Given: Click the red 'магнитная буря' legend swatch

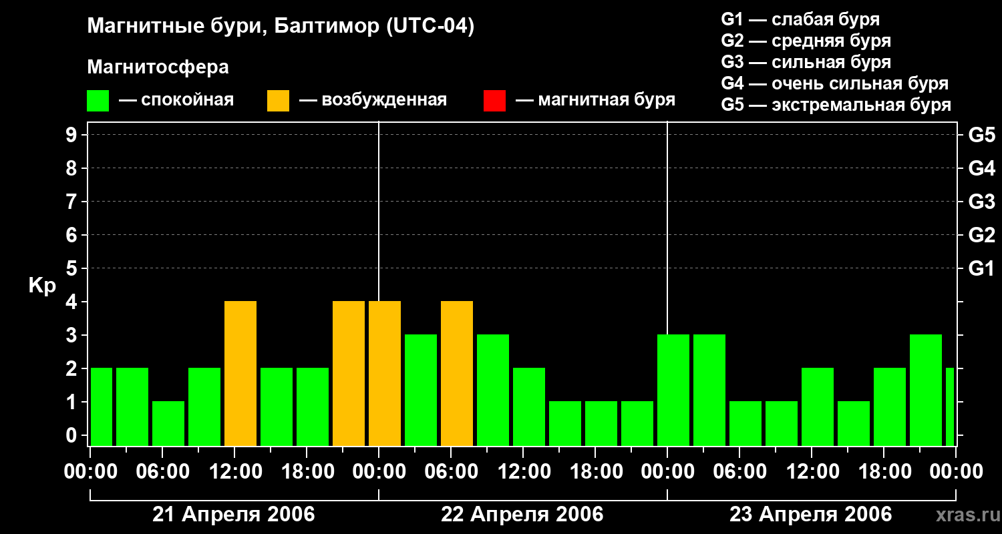Looking at the screenshot, I should point(494,101).
